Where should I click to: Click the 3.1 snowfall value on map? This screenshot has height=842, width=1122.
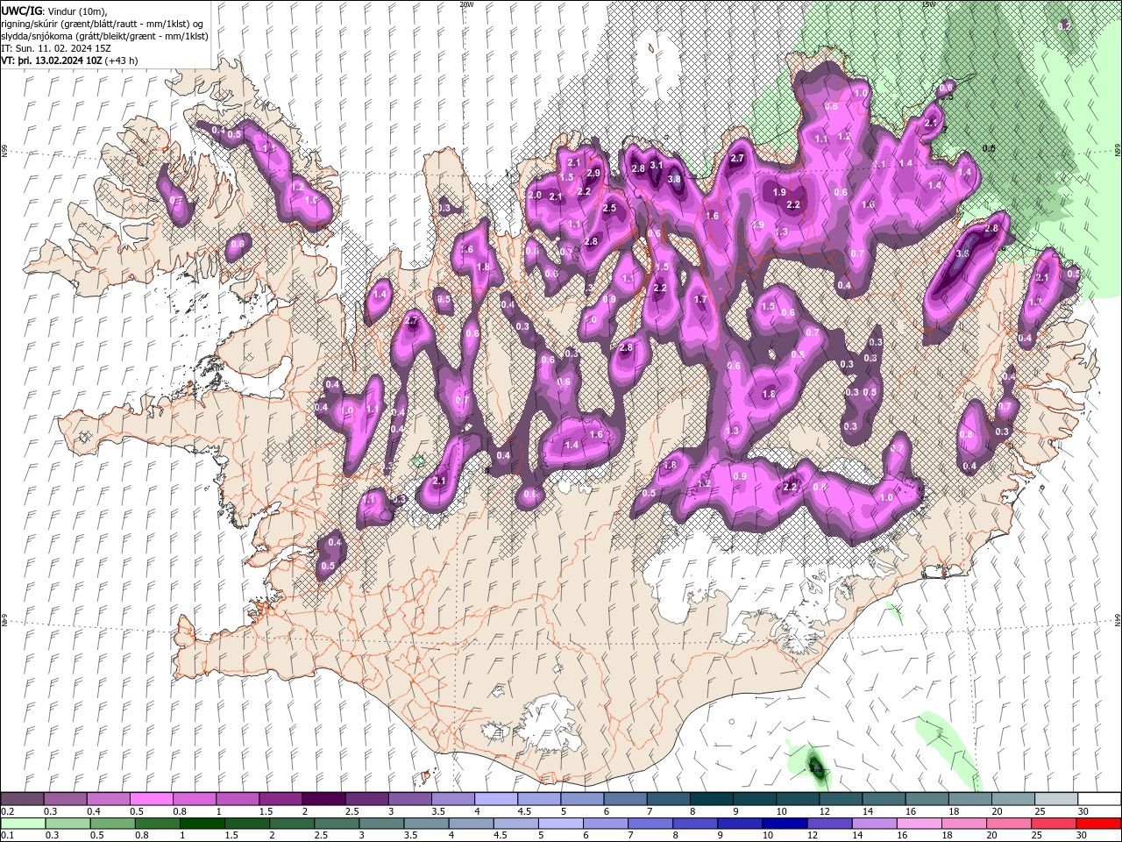click(x=656, y=164)
